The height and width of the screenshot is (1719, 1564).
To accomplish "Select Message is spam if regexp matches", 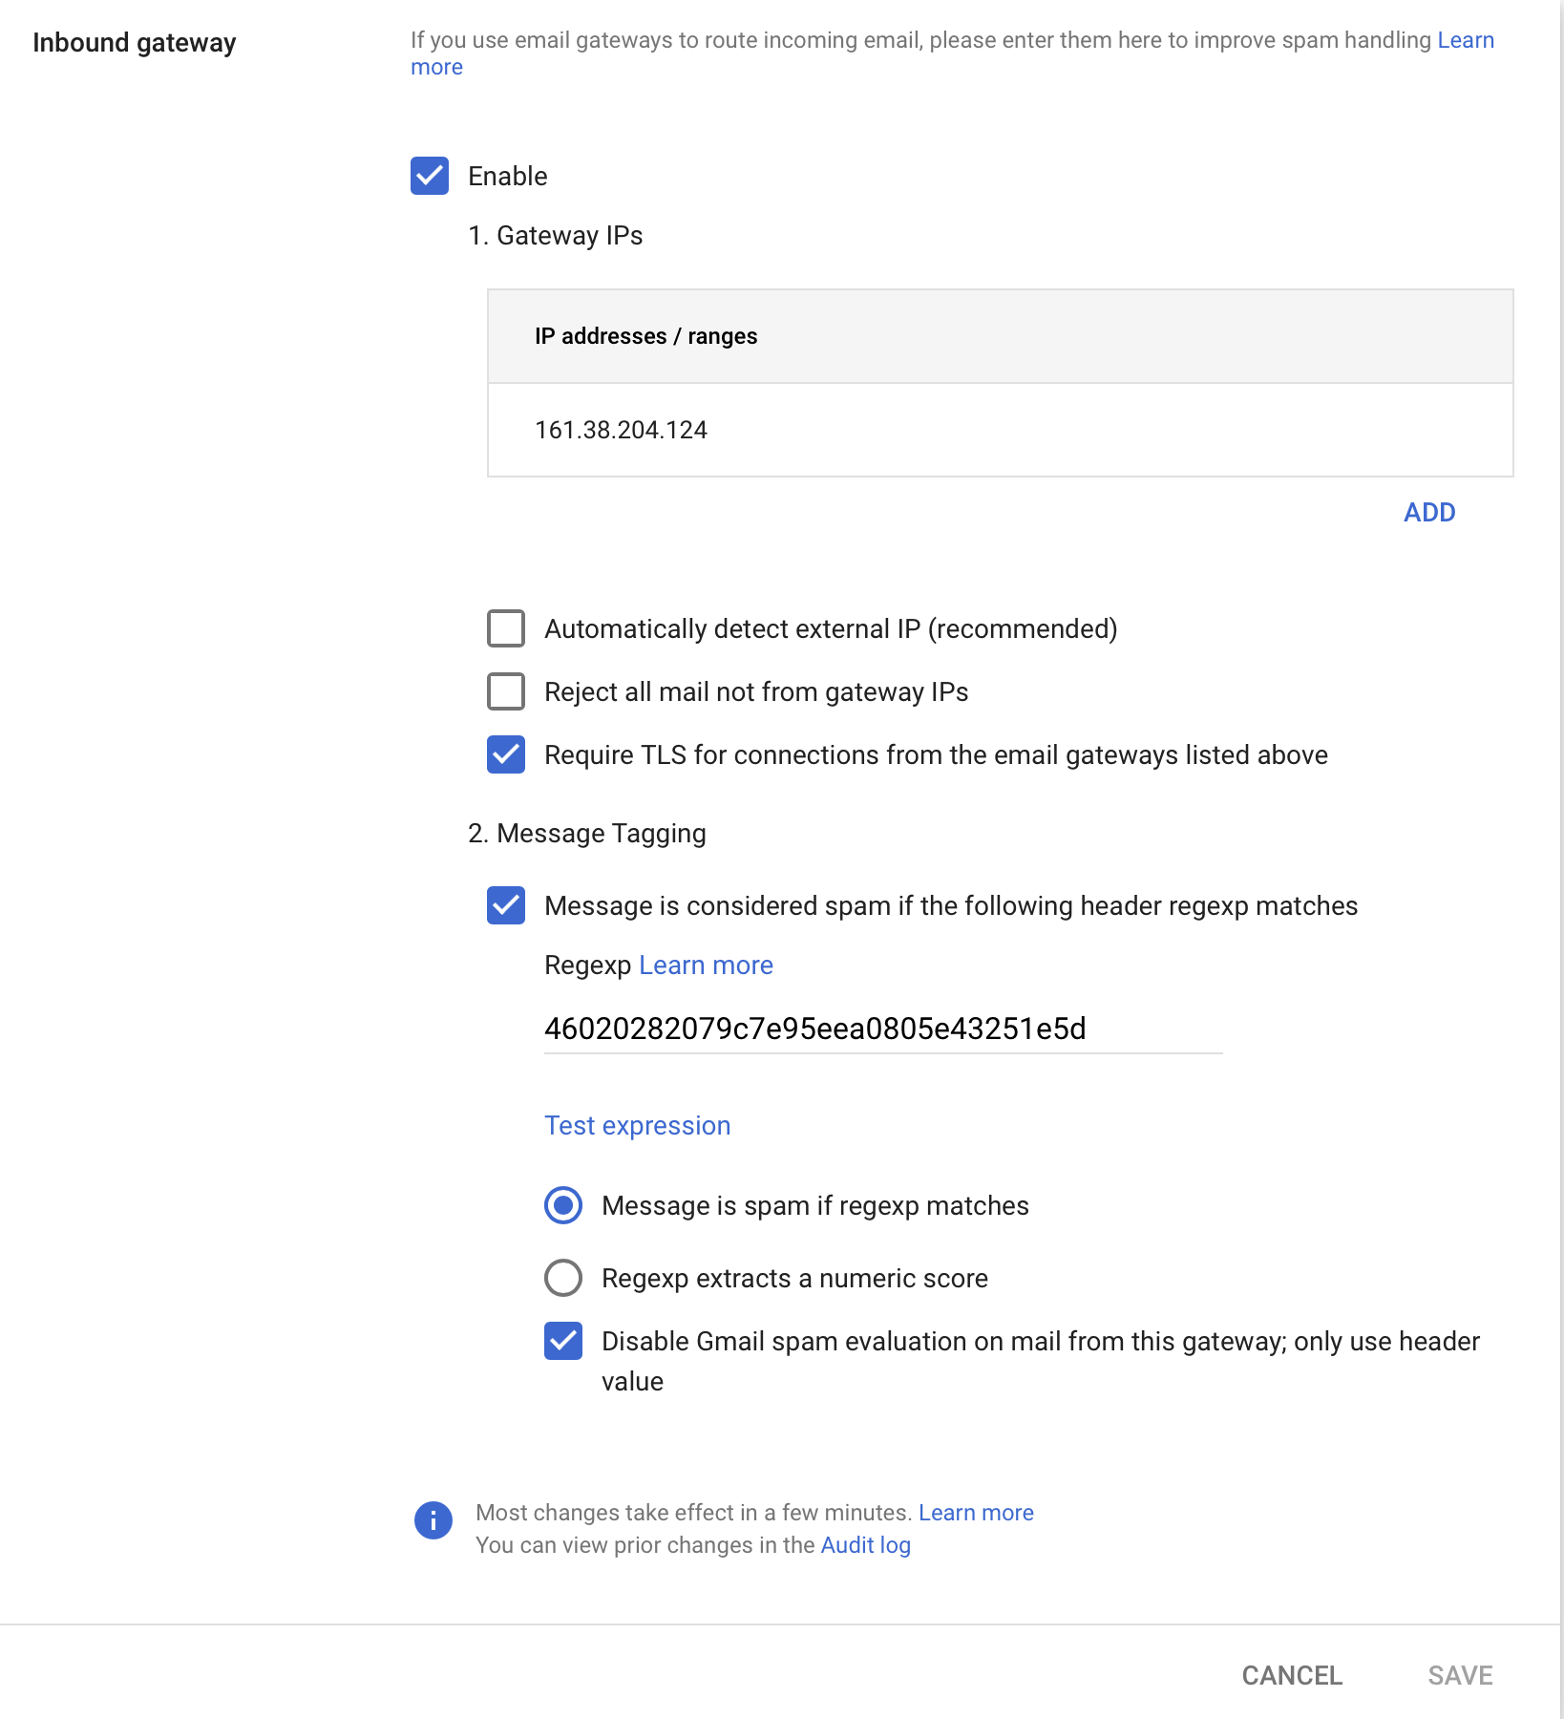I will pos(563,1205).
